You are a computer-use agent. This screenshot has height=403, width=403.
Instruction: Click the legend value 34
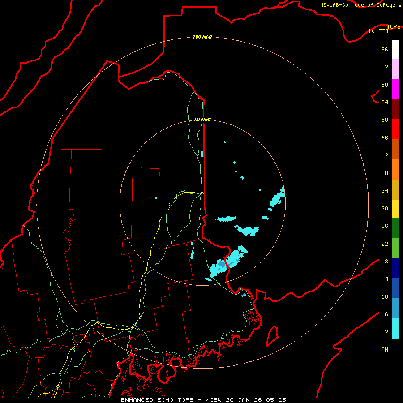click(x=385, y=191)
